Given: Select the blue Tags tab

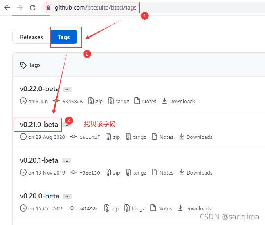Looking at the screenshot, I should pos(64,37).
